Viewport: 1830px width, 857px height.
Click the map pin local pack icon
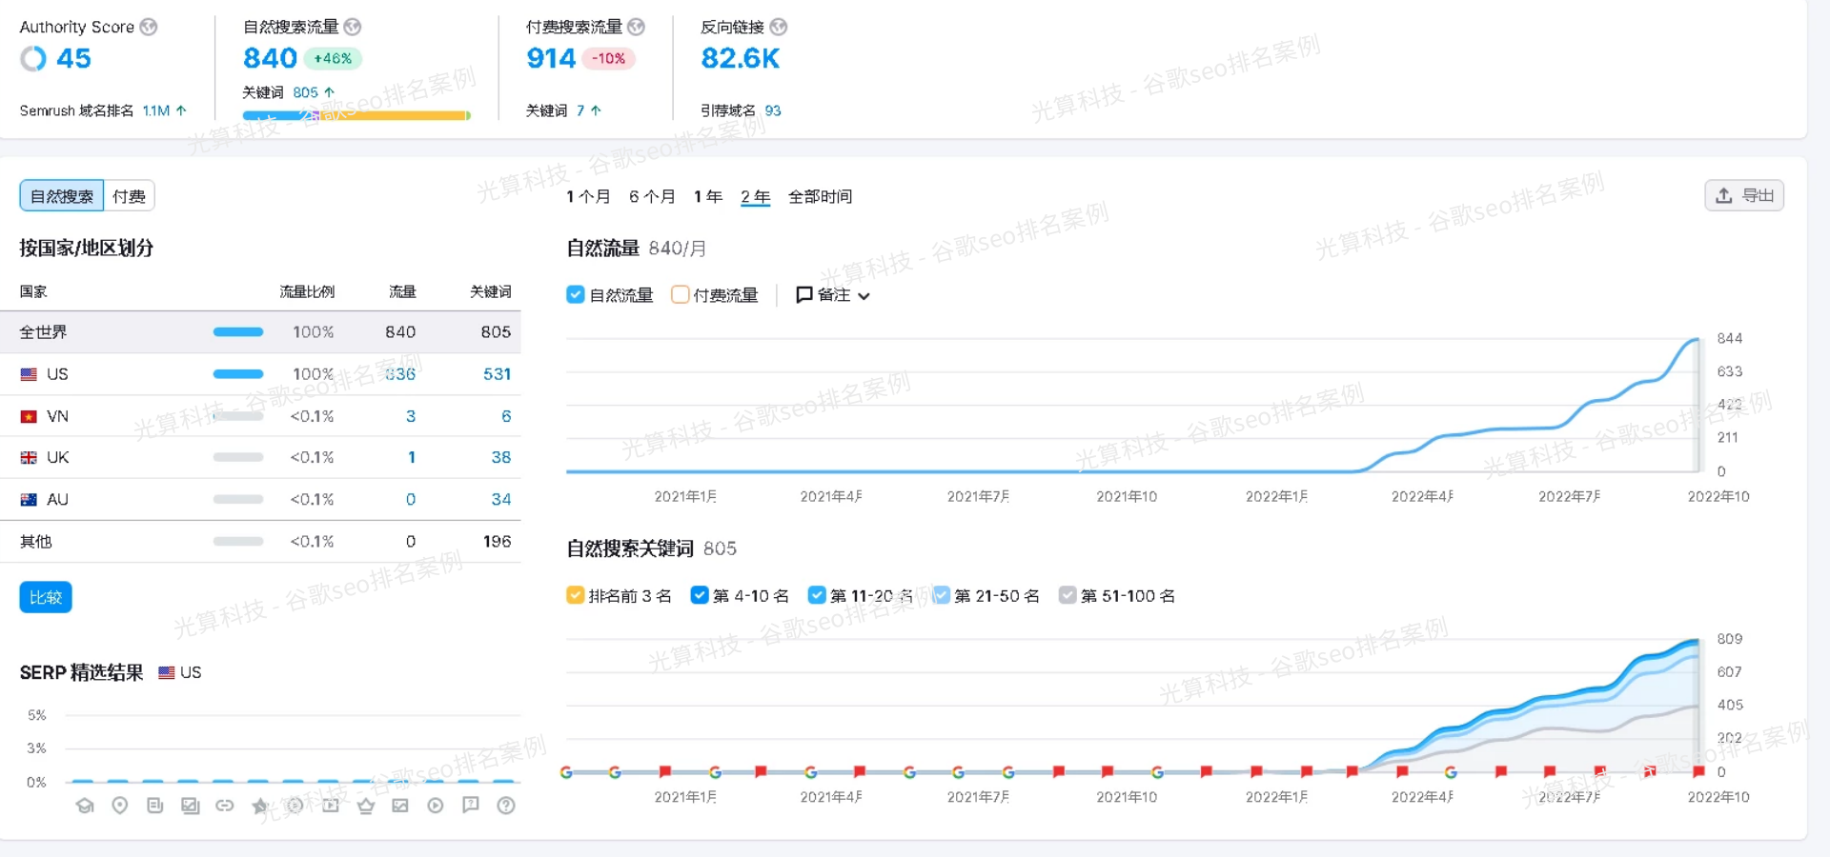pos(120,806)
